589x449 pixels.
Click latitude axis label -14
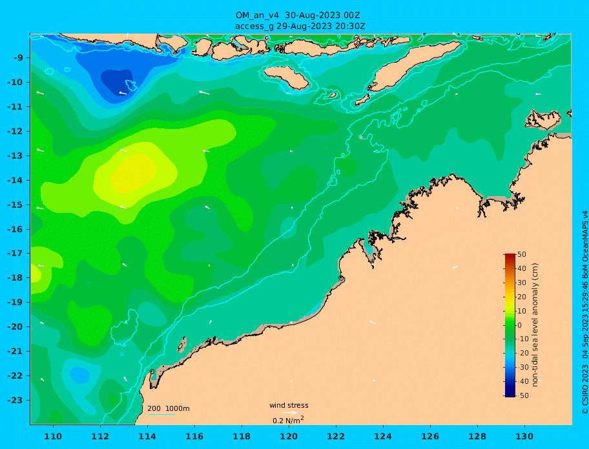click(x=15, y=181)
